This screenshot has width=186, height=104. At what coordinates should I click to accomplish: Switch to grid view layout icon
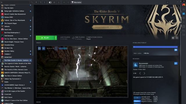(54, 2)
